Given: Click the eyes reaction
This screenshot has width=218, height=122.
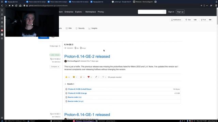Looking at the screenshot, I should coord(104,77).
